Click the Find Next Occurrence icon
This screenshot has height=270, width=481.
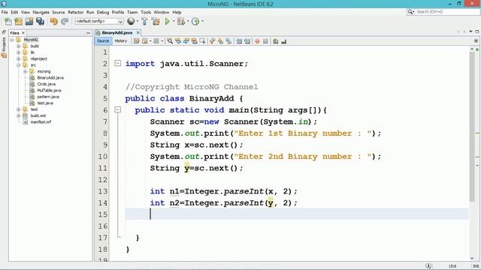click(x=186, y=41)
